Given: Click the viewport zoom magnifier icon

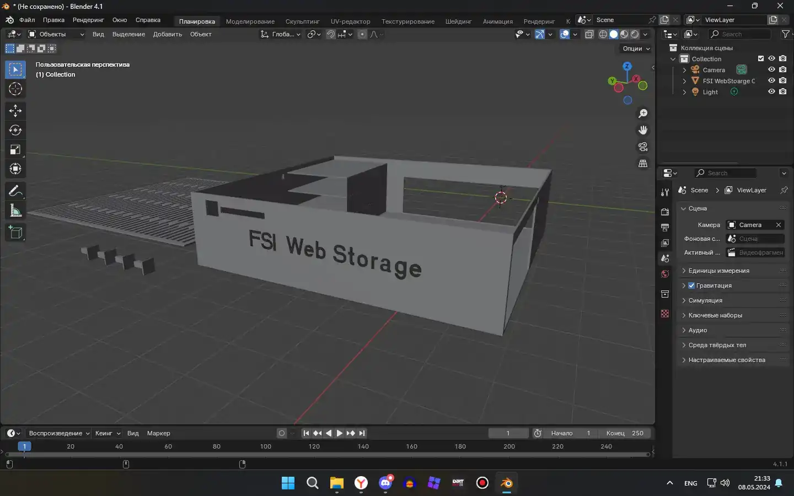Looking at the screenshot, I should (x=643, y=114).
